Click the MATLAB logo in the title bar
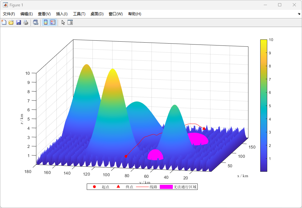This screenshot has height=208, width=302. [5, 5]
